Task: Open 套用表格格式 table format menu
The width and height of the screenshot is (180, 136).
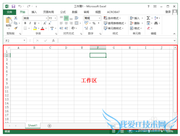Action: coord(115,23)
